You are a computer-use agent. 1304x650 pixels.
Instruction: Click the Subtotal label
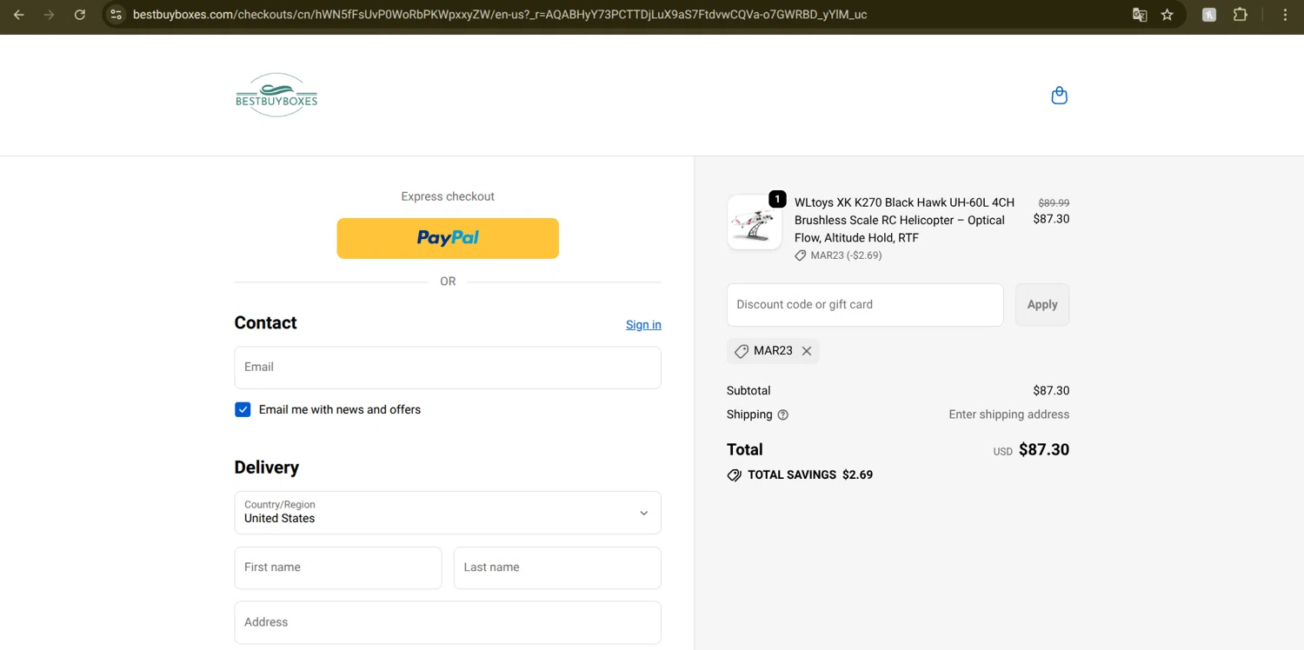coord(748,391)
